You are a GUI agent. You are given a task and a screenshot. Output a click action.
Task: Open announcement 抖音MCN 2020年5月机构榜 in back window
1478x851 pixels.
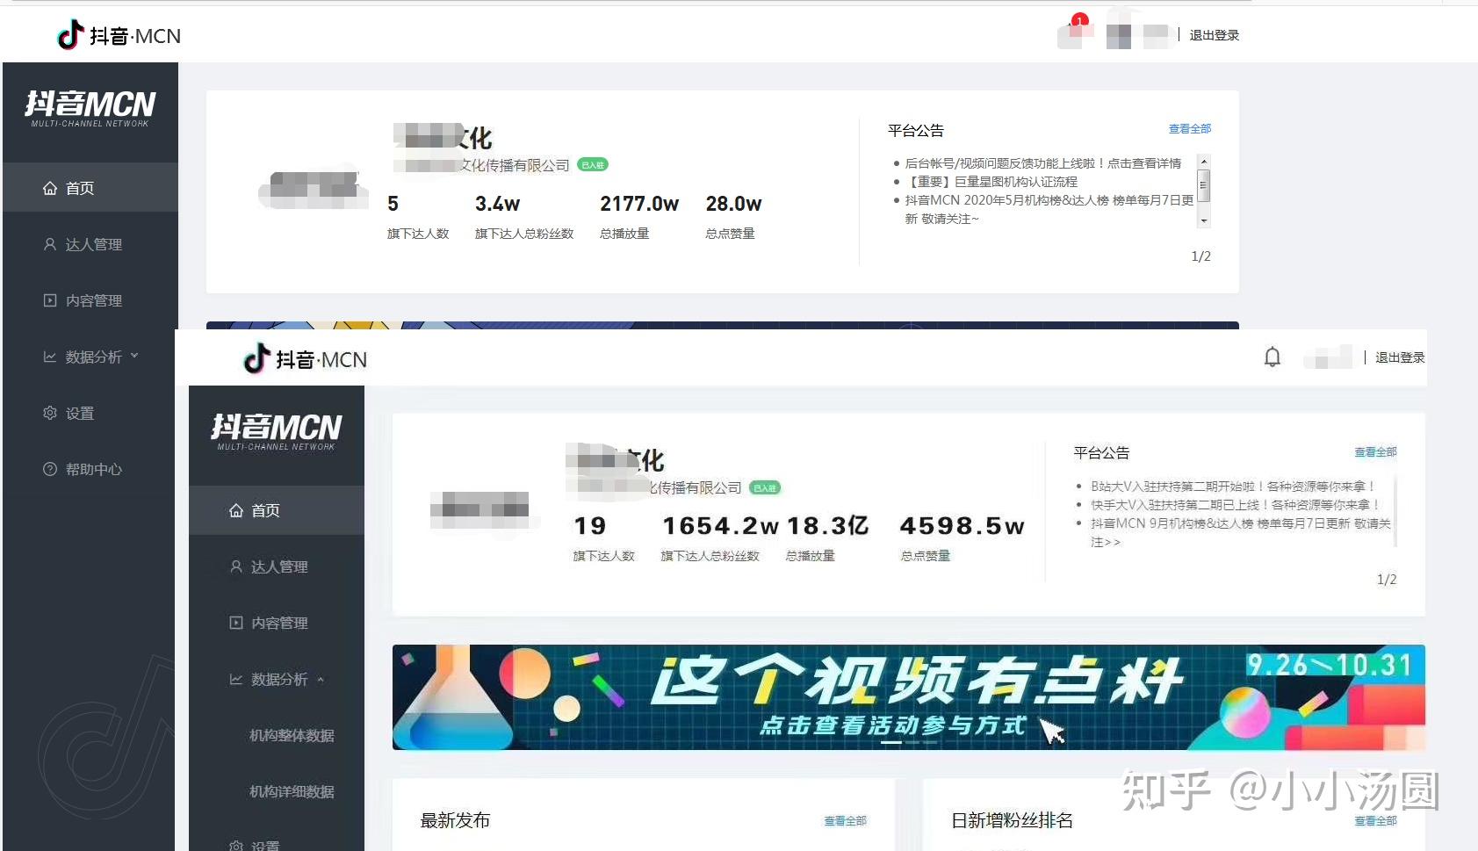pos(1049,209)
